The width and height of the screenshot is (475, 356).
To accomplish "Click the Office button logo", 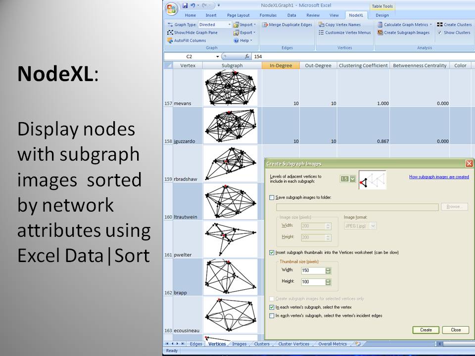I will (x=171, y=9).
